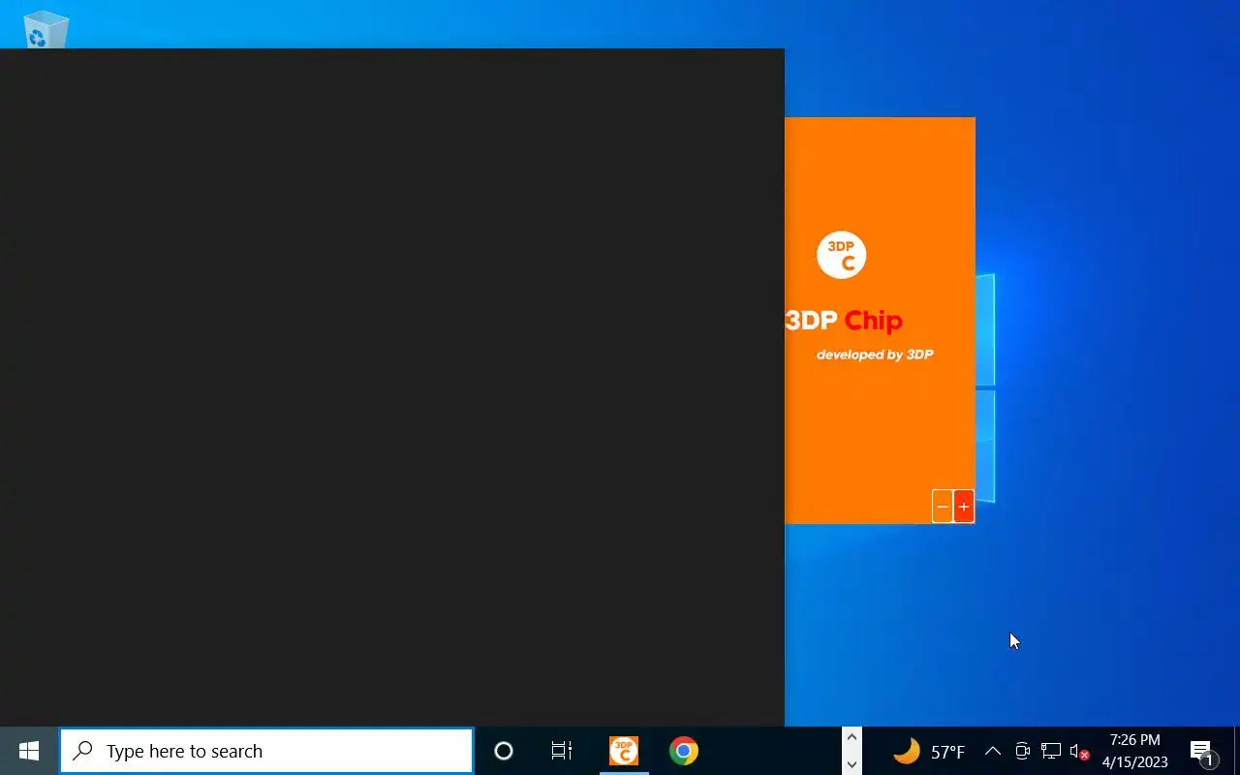The width and height of the screenshot is (1240, 775).
Task: Show hidden system tray icons
Action: (x=993, y=751)
